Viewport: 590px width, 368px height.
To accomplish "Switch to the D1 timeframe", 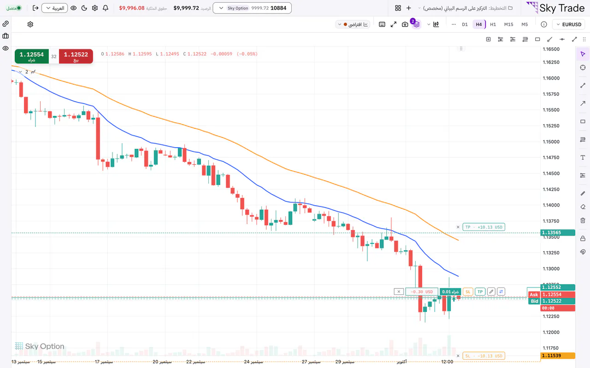I will coord(465,24).
